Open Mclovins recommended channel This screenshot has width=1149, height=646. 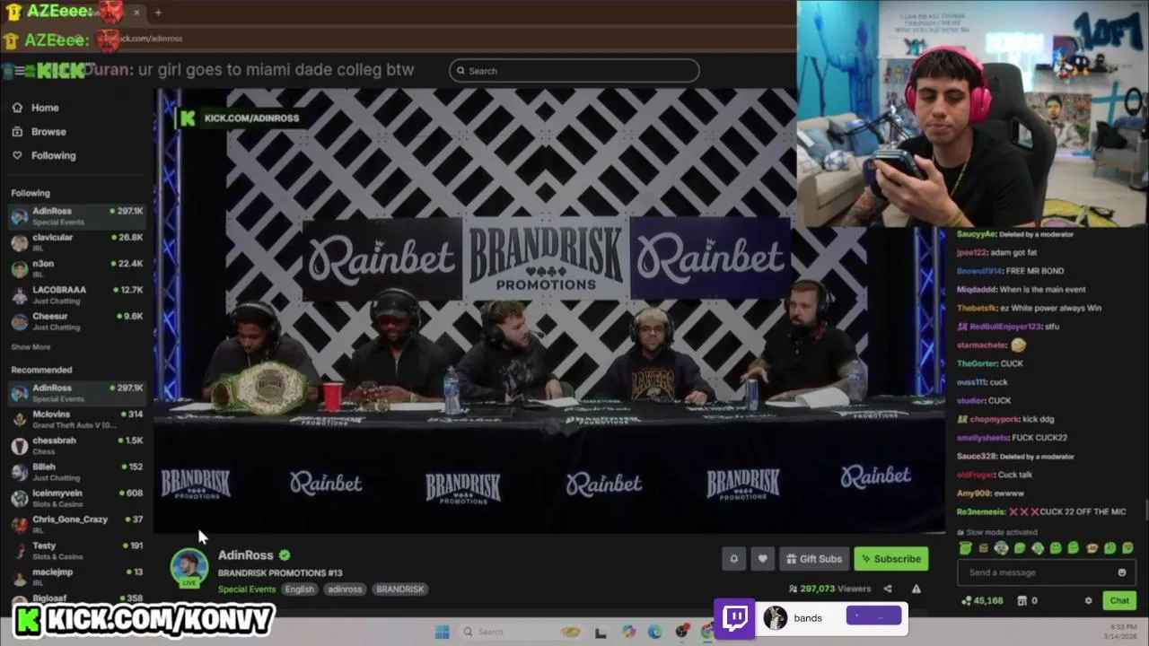point(77,419)
